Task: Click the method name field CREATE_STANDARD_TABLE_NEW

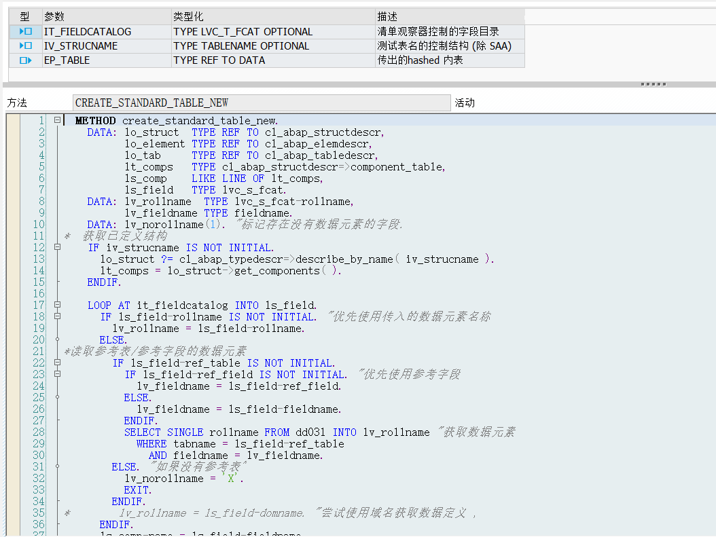Action: [262, 103]
